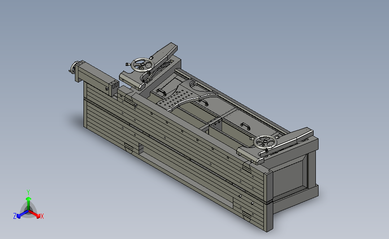Select the upper handwheel on the model
This screenshot has width=389, height=239.
point(142,65)
